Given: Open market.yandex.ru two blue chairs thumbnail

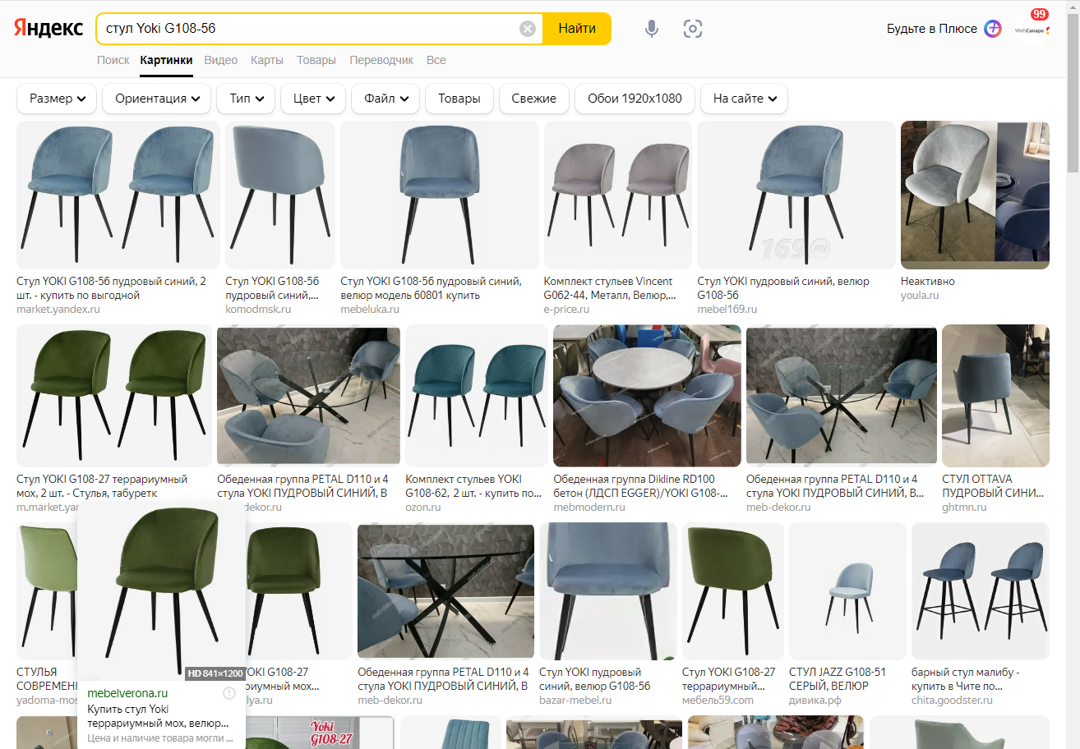Looking at the screenshot, I should point(118,195).
